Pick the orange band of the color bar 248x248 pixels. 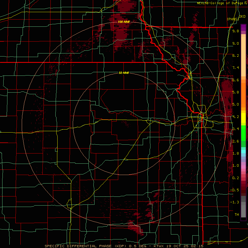[x=243, y=95]
